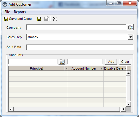Image resolution: width=139 pixels, height=117 pixels.
Task: Open the Principal lookup icon in Accounts
Action: pos(62,62)
